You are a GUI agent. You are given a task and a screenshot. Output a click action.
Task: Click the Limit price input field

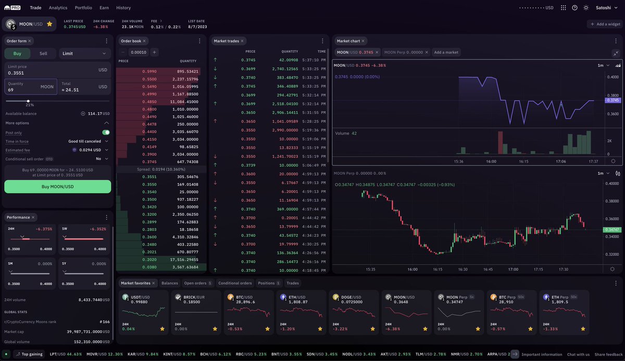pos(58,70)
